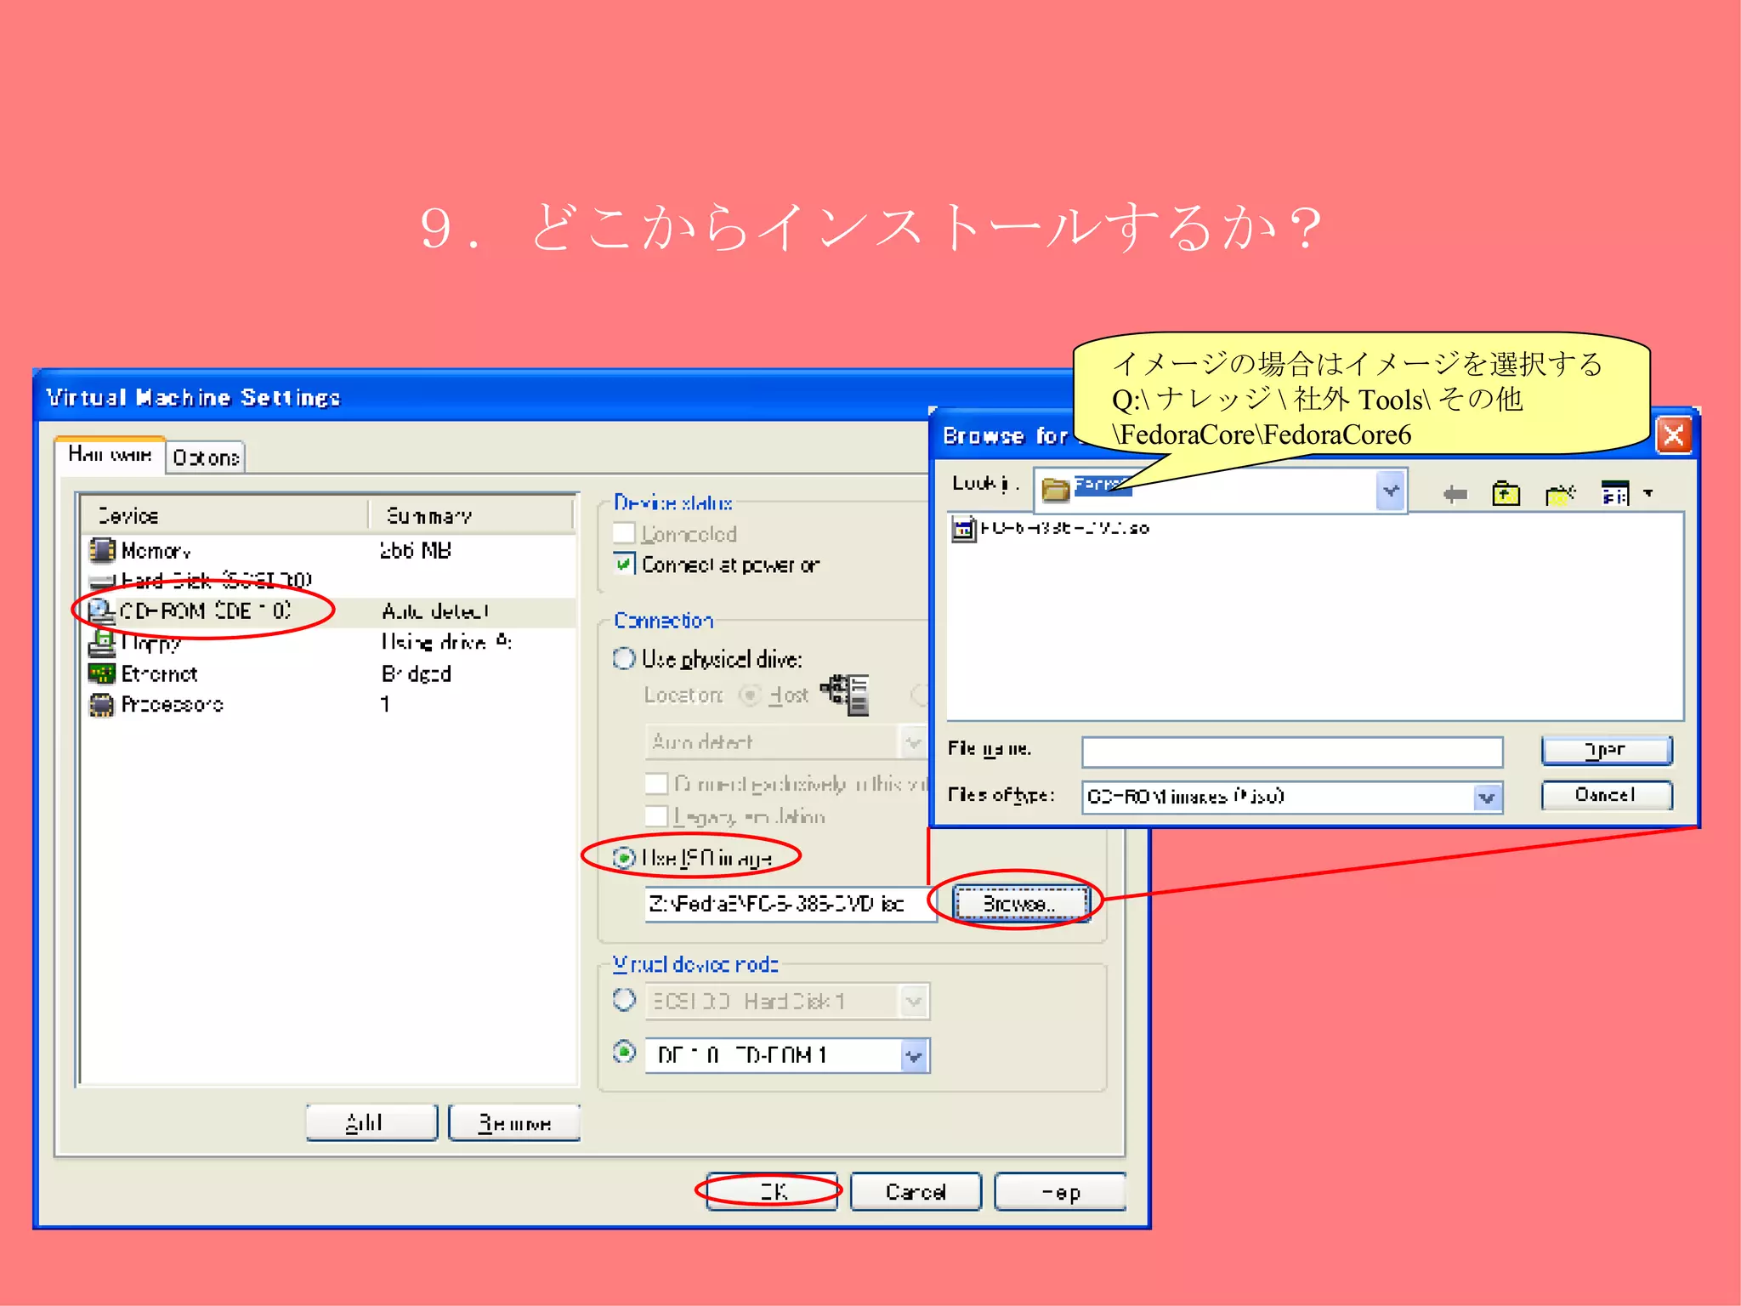Select the Memory device icon
This screenshot has width=1741, height=1306.
[x=102, y=550]
